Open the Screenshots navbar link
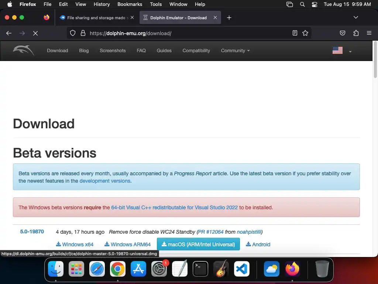 click(113, 50)
